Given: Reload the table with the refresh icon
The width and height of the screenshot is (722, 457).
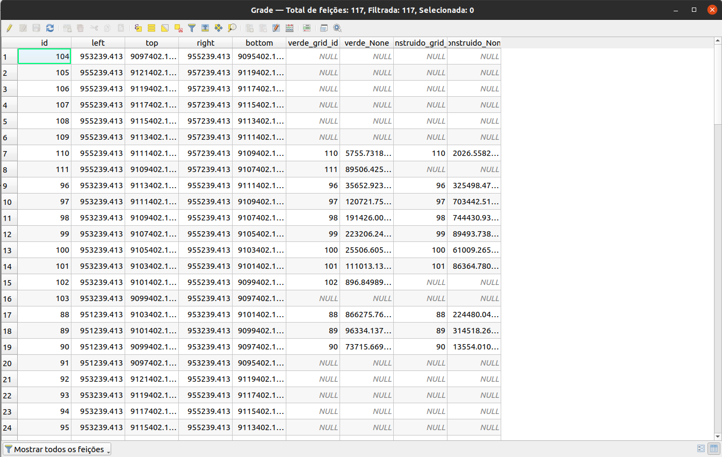Looking at the screenshot, I should pyautogui.click(x=50, y=28).
